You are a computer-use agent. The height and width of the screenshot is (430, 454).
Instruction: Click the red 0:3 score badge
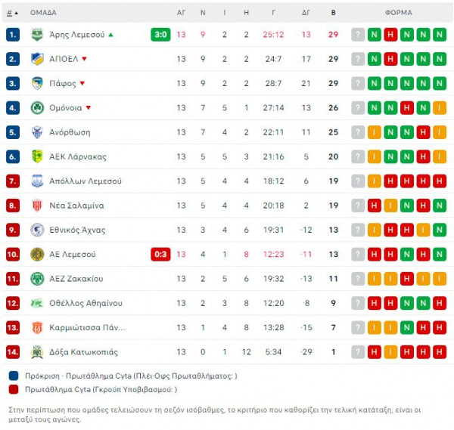160,254
